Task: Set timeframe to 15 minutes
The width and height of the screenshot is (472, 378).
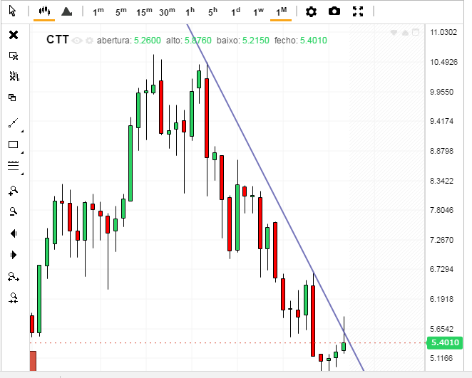Action: pos(144,11)
